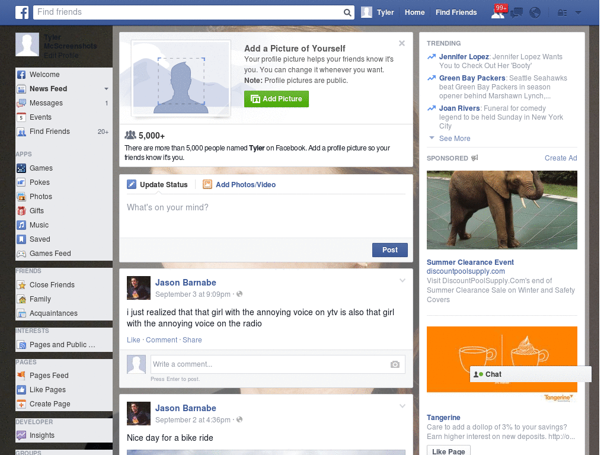Click the Like Page button for Tangerine
The height and width of the screenshot is (455, 607).
point(449,451)
